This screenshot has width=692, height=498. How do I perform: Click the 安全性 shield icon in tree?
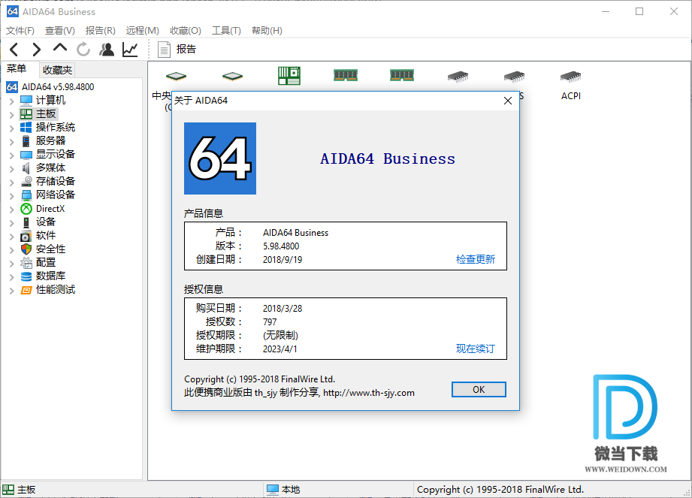tap(26, 249)
